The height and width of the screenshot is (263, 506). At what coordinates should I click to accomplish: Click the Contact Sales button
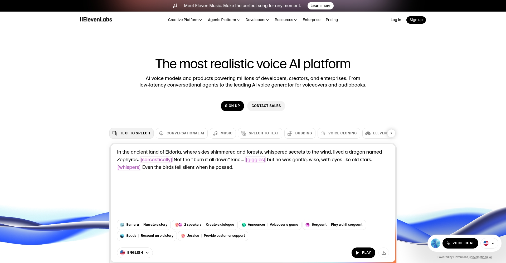[266, 106]
